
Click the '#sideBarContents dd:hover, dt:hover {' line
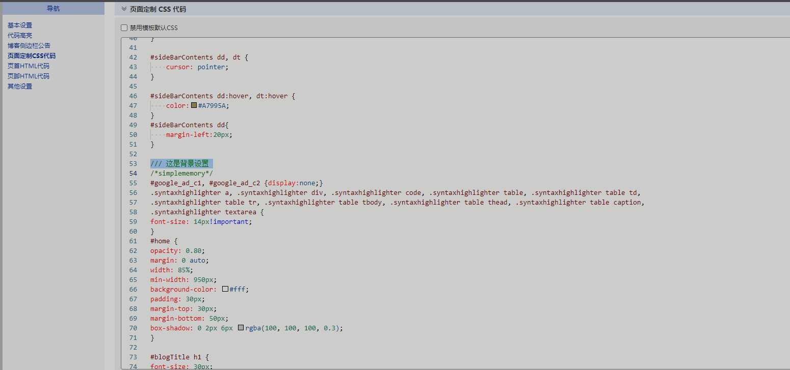[223, 96]
